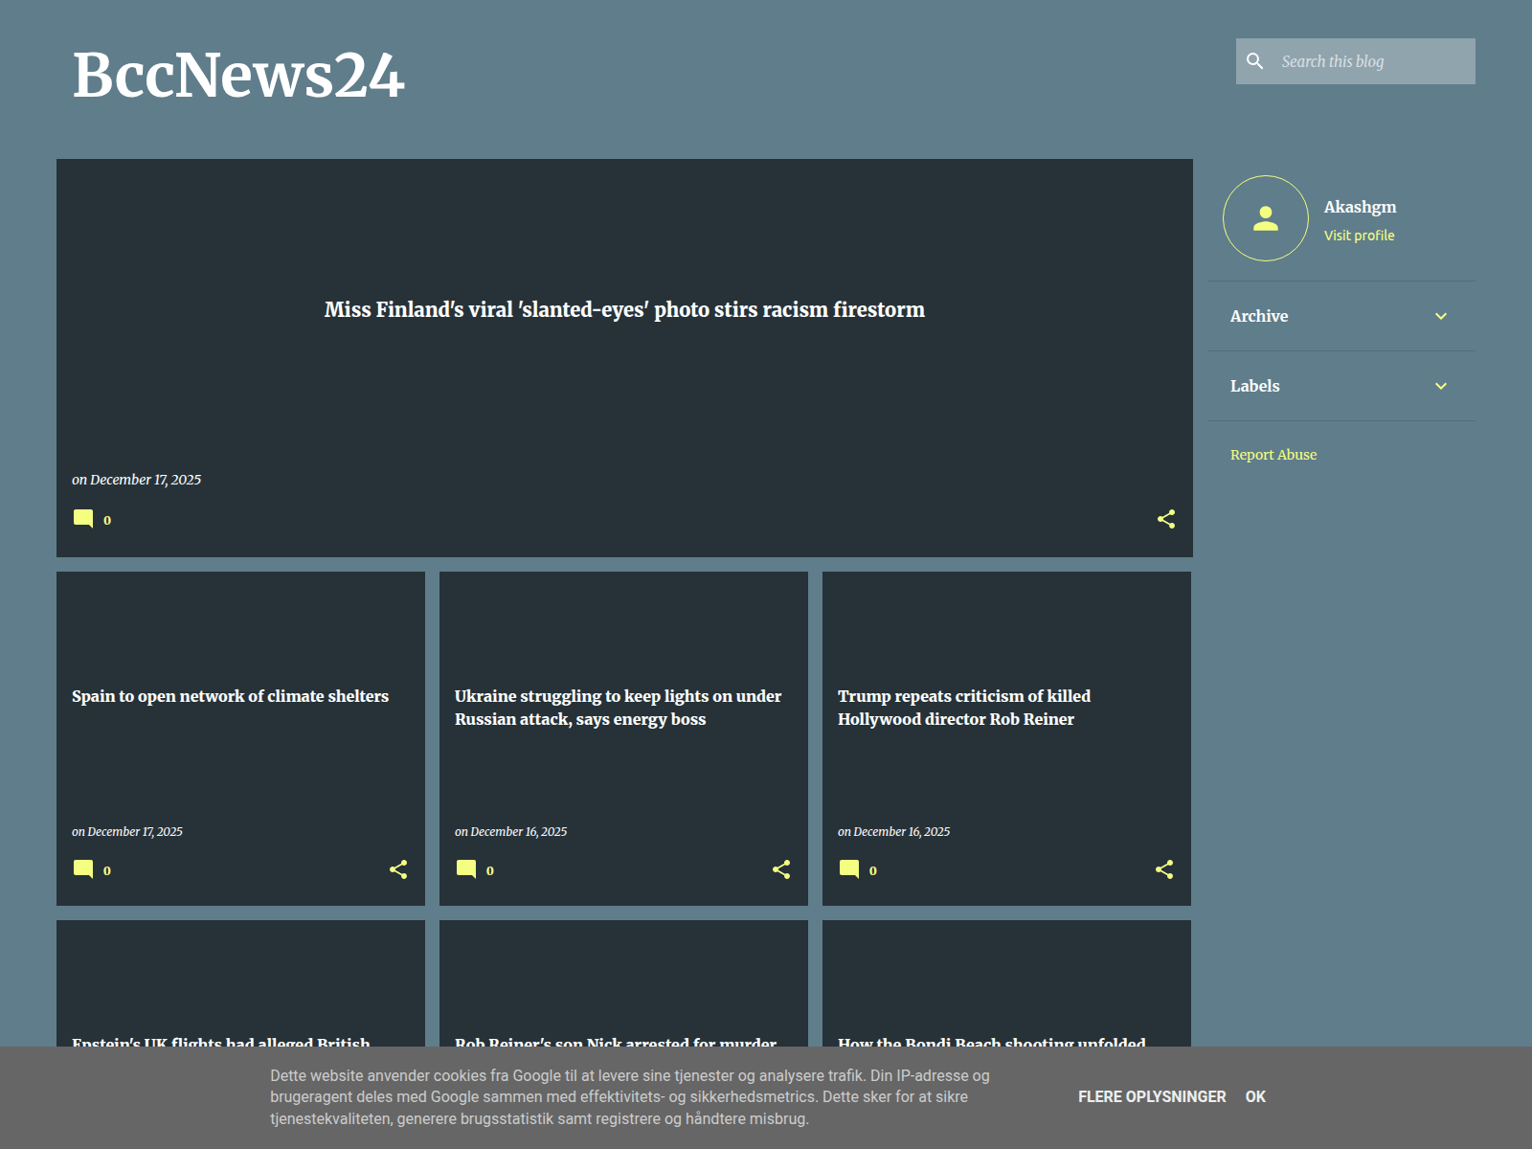Share the Trump Rob Reiner post
Viewport: 1532px width, 1149px height.
1164,869
